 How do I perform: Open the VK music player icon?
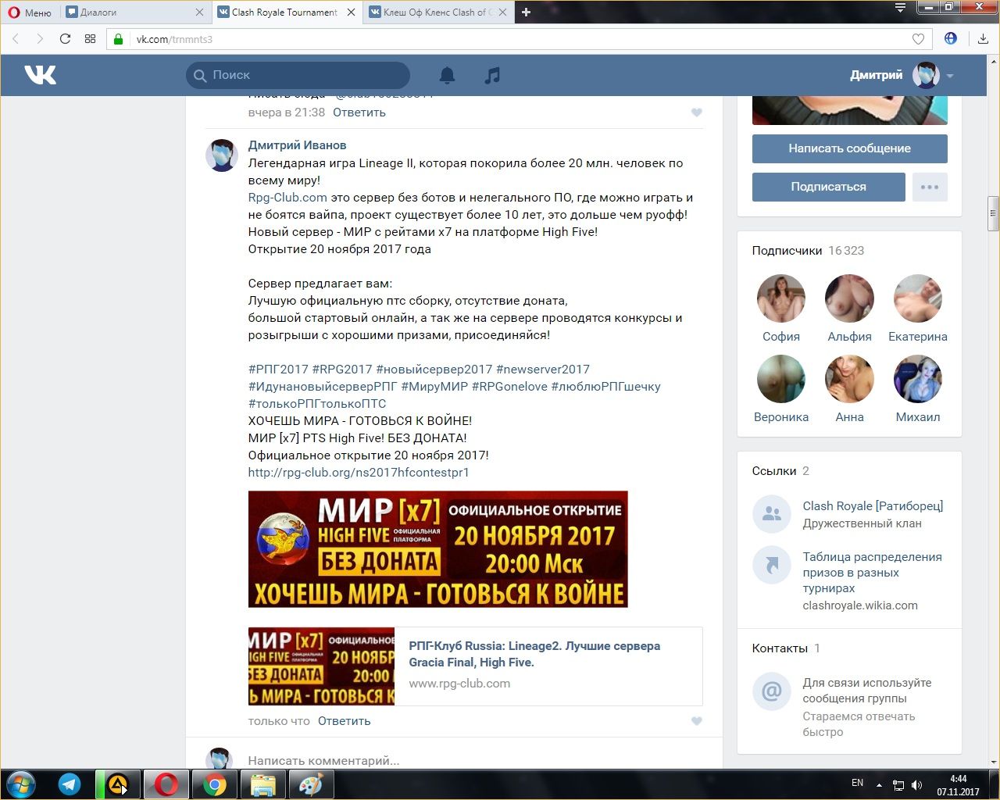coord(491,75)
